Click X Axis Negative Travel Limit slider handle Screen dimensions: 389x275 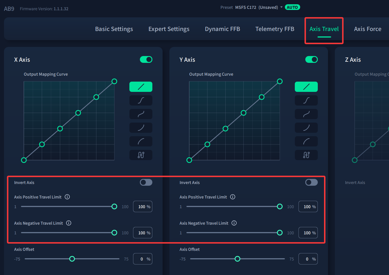click(x=114, y=233)
